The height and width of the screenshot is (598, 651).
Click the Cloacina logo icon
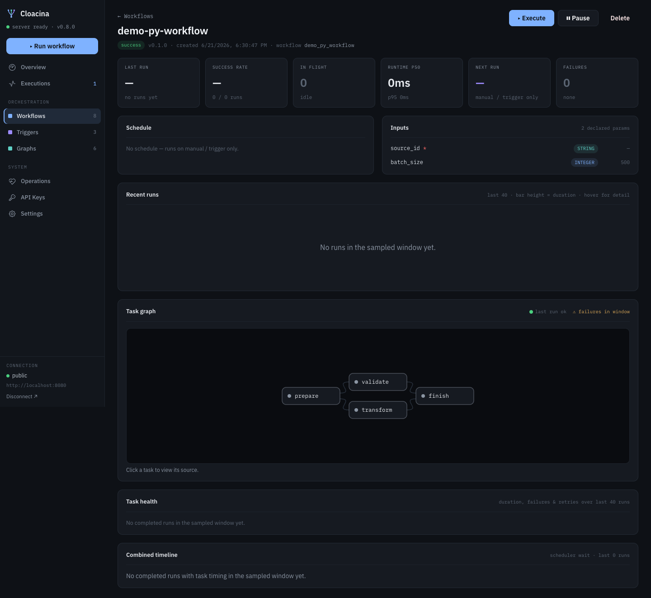pyautogui.click(x=11, y=14)
